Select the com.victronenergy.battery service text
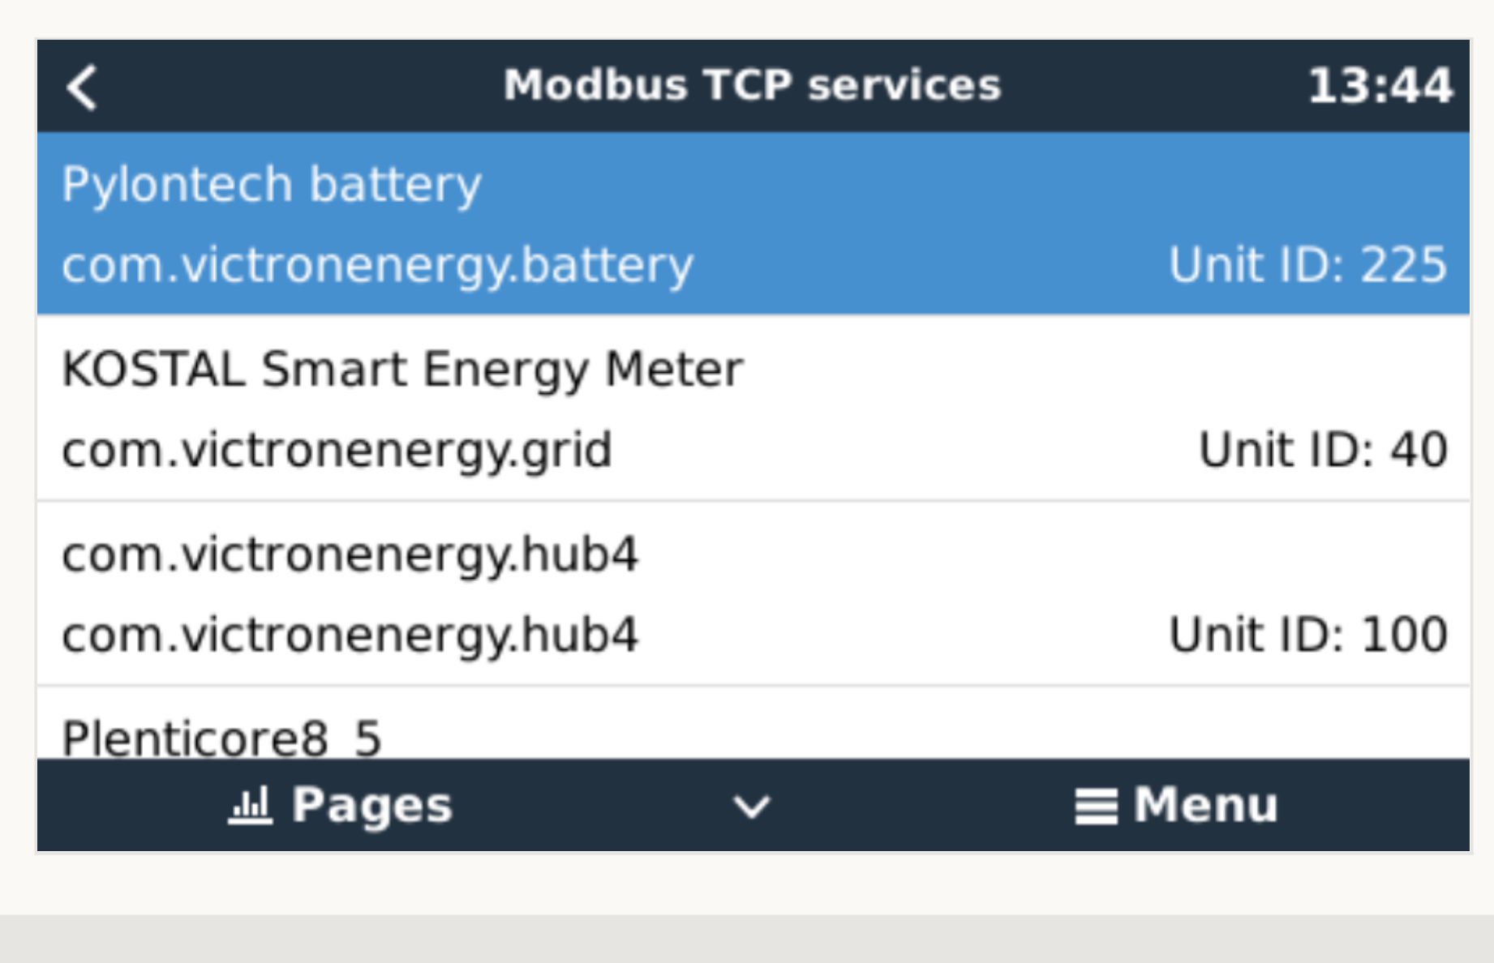Screen dimensions: 1494x963 [377, 265]
